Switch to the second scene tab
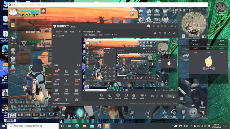 [x=66, y=32]
